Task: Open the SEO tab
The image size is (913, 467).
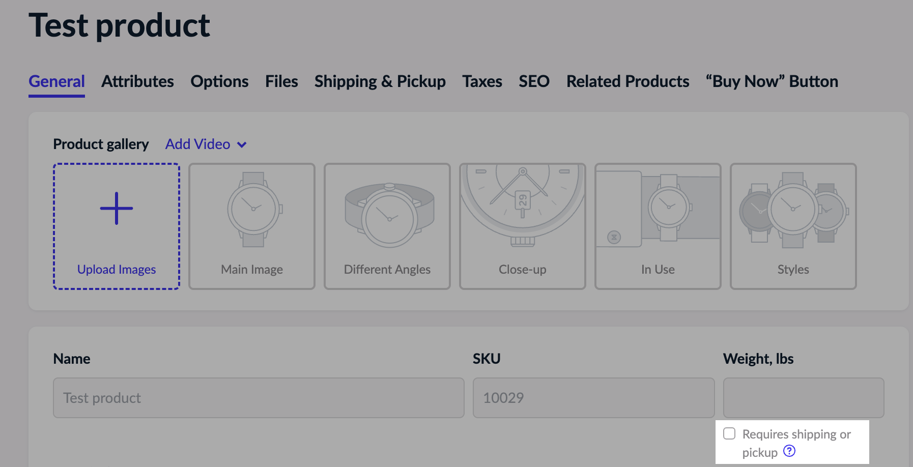Action: [534, 81]
